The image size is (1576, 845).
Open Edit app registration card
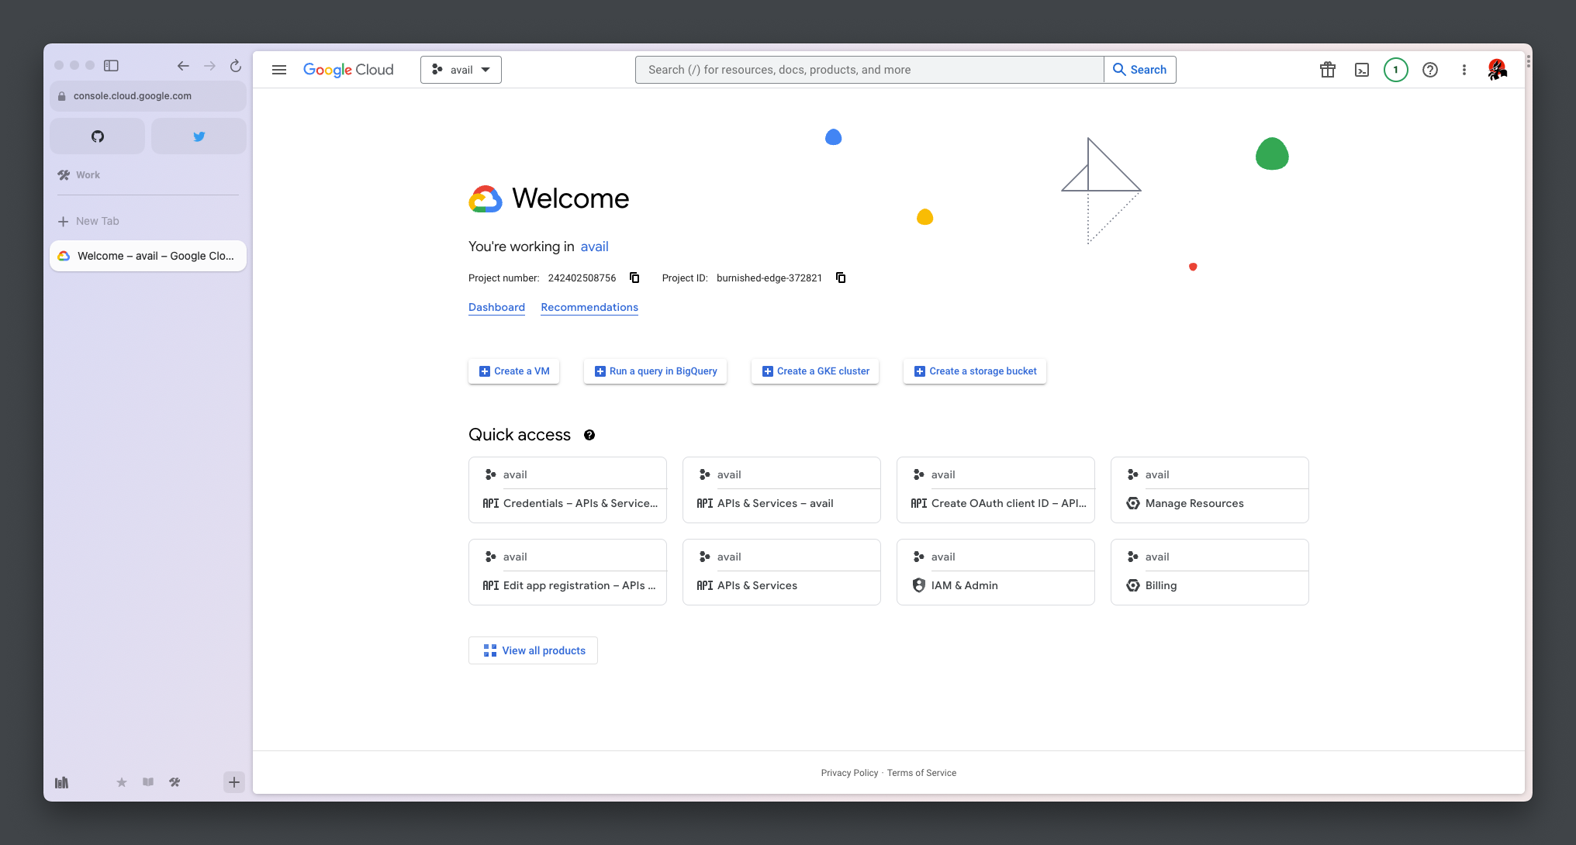pos(568,572)
